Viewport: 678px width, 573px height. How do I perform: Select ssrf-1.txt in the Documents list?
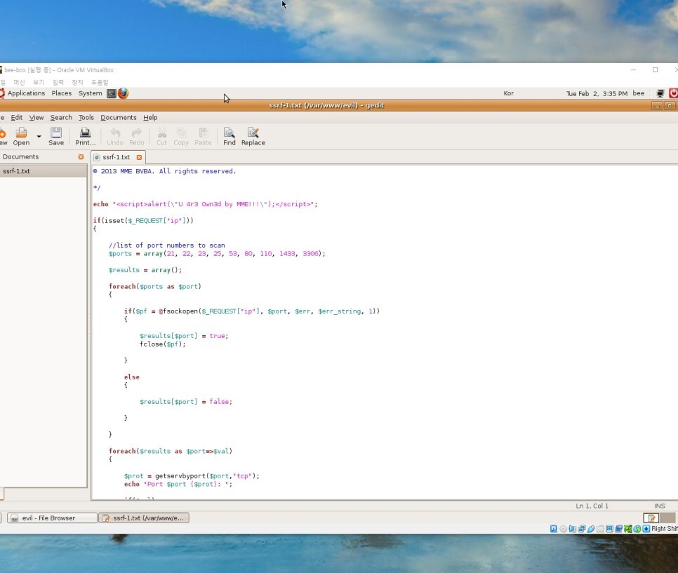tap(44, 171)
